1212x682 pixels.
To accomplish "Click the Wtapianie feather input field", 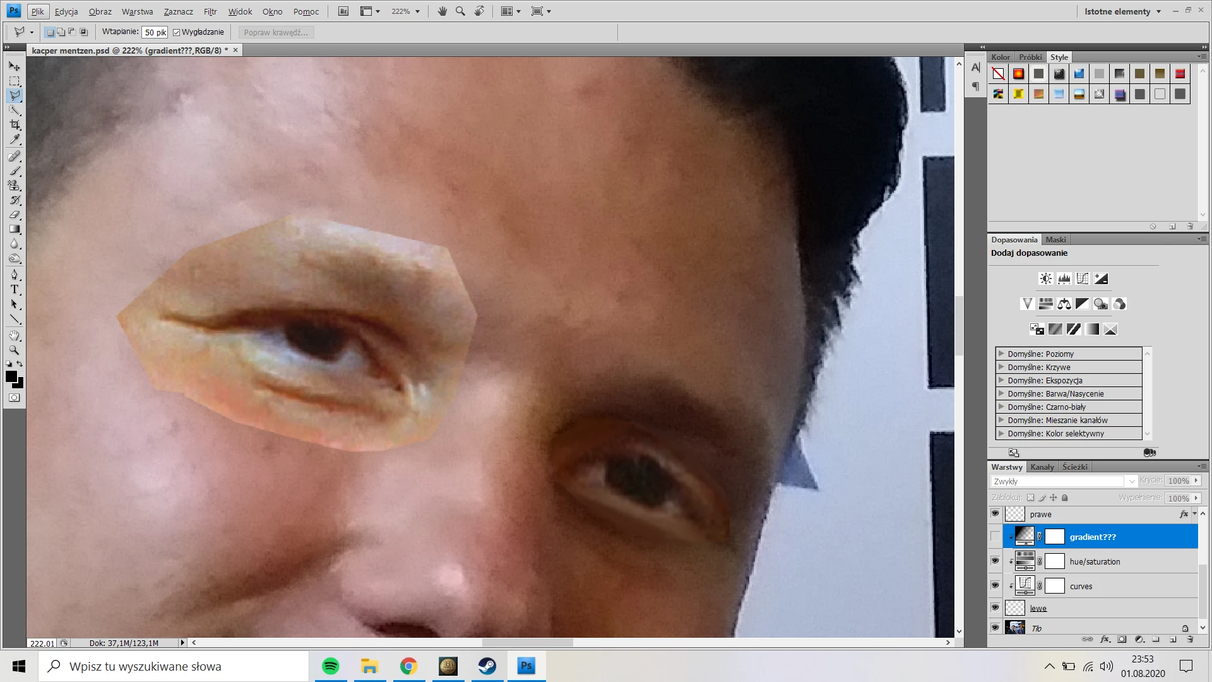I will tap(155, 32).
